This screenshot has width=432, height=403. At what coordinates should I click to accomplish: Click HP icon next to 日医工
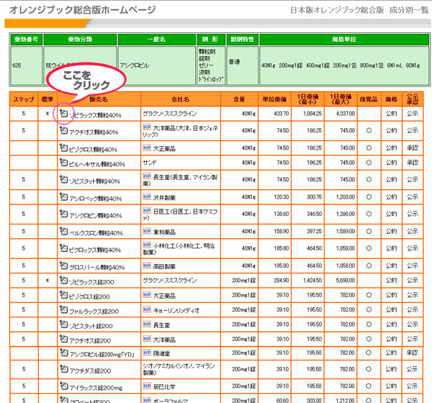[147, 210]
